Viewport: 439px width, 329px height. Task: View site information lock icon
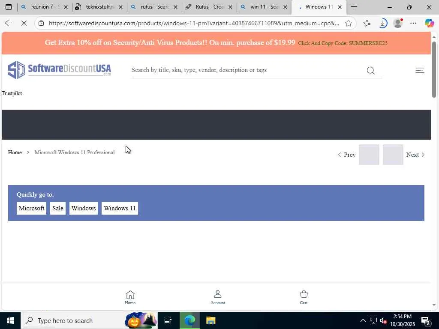tap(41, 23)
